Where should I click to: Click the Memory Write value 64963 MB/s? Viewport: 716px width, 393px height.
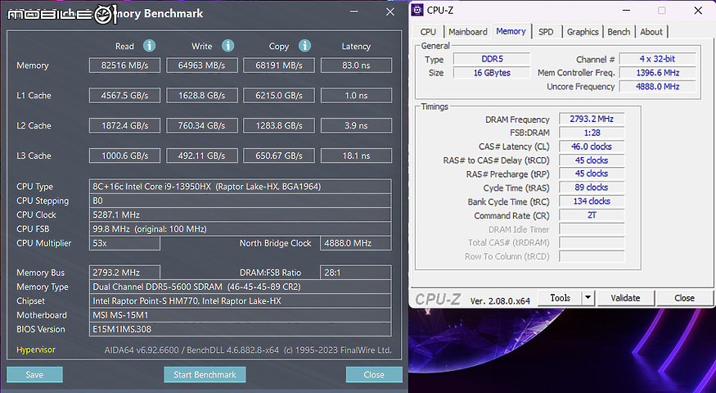coord(202,65)
